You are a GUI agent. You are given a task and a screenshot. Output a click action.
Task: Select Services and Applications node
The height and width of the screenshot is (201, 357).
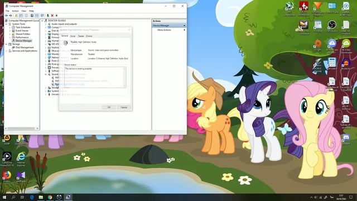(x=25, y=51)
